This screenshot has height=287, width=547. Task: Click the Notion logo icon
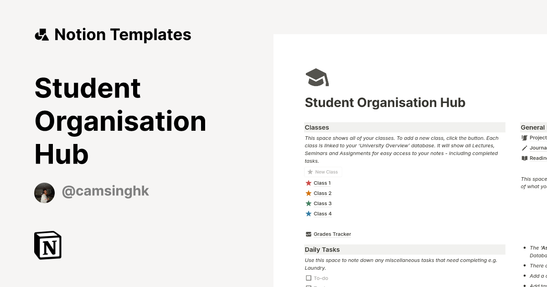(x=47, y=245)
